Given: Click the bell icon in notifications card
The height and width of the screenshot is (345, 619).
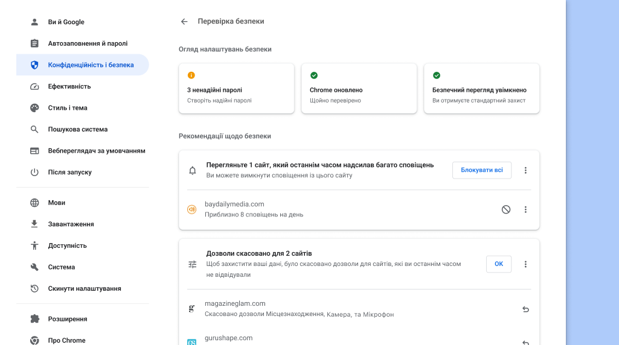Looking at the screenshot, I should coord(192,170).
